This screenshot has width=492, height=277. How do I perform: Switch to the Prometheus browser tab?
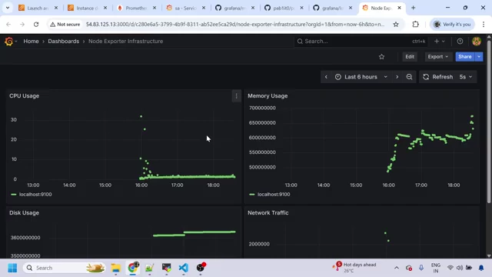point(136,8)
